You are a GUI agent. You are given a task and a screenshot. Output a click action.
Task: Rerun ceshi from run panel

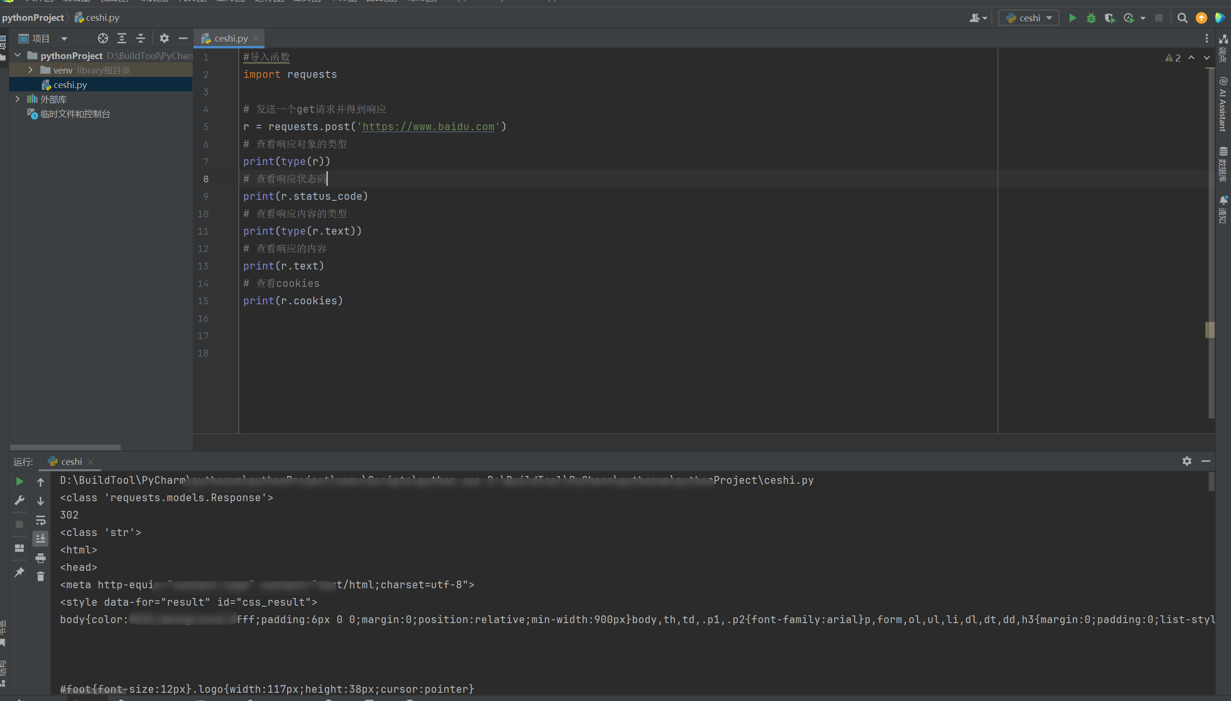point(19,481)
